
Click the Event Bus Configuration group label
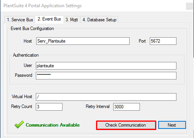(32, 29)
